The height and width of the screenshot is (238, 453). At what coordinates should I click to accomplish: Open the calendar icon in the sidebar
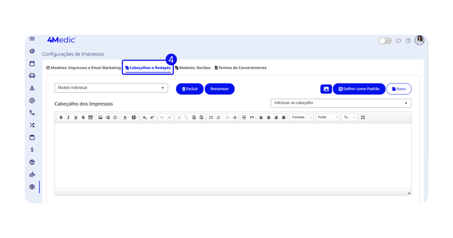click(x=32, y=63)
